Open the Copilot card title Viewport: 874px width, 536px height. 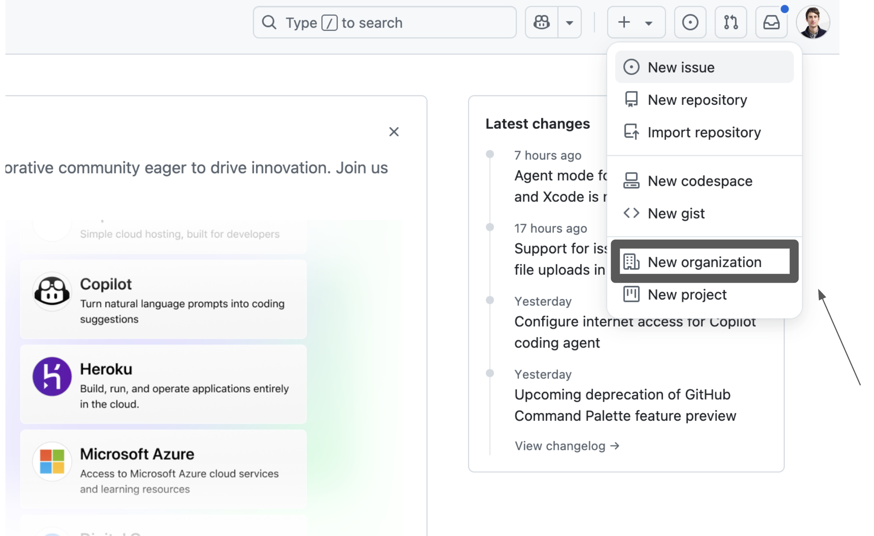pos(106,284)
